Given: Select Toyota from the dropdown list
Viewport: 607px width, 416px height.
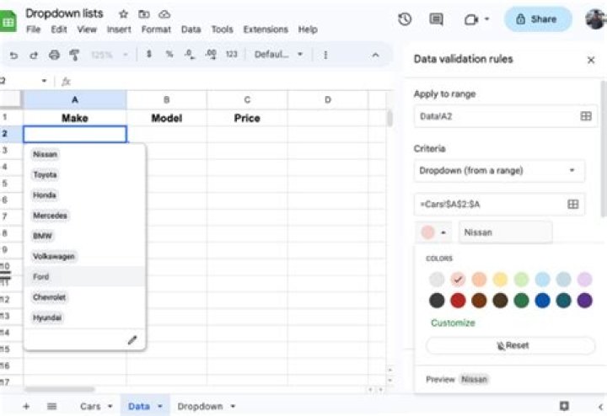Looking at the screenshot, I should [x=45, y=175].
